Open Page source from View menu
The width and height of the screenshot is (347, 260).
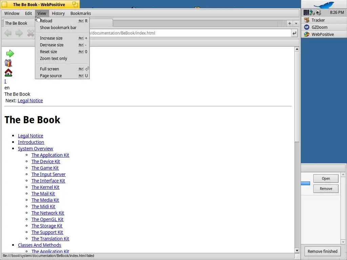[62, 75]
